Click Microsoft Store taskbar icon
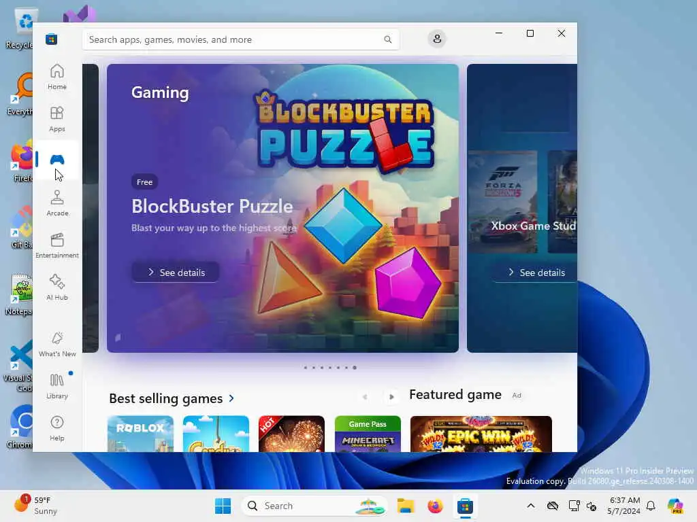The image size is (697, 522). click(x=465, y=506)
